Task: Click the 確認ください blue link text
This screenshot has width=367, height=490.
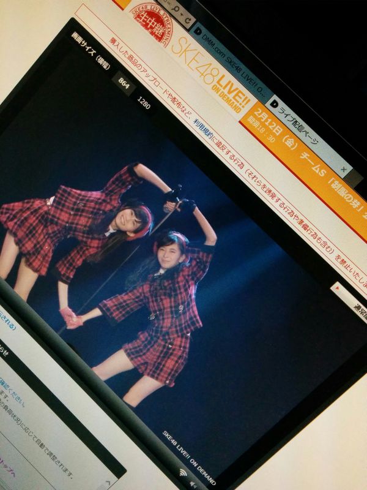Action: click(x=12, y=393)
